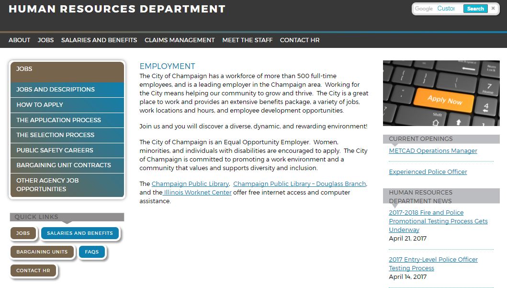Open Salaries and Benefits in top navigation
Viewport: 507px width, 288px height.
(x=99, y=40)
